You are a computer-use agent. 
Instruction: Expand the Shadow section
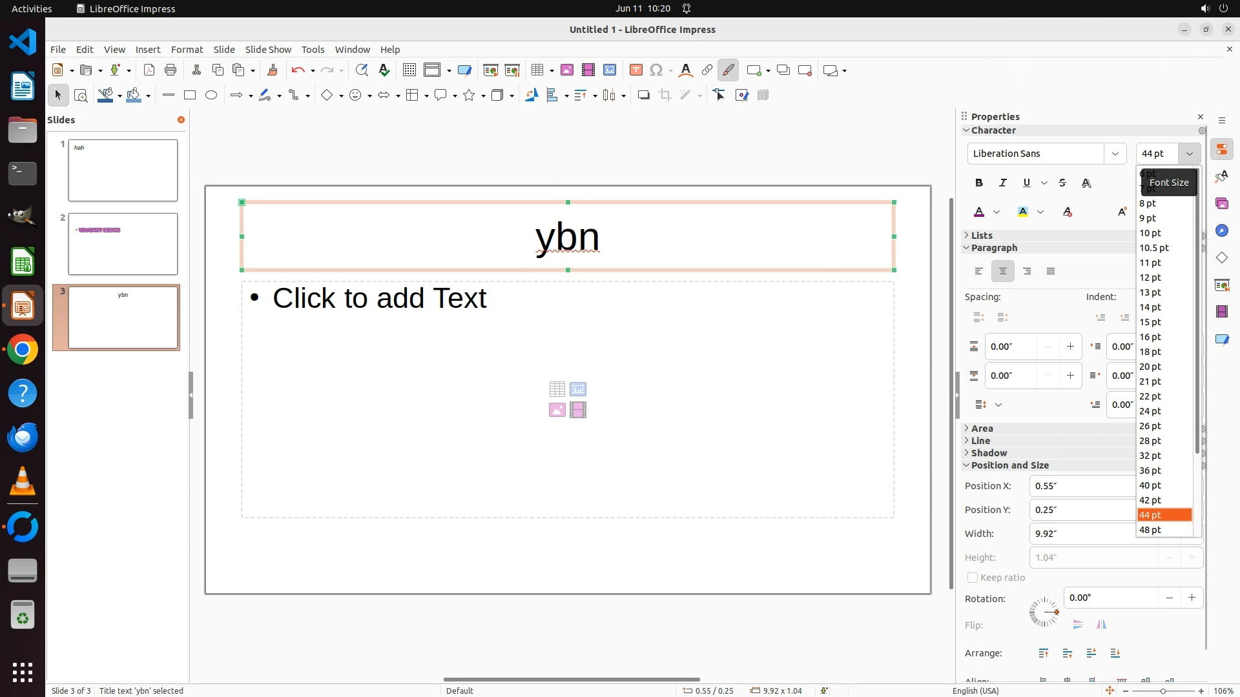pyautogui.click(x=988, y=453)
